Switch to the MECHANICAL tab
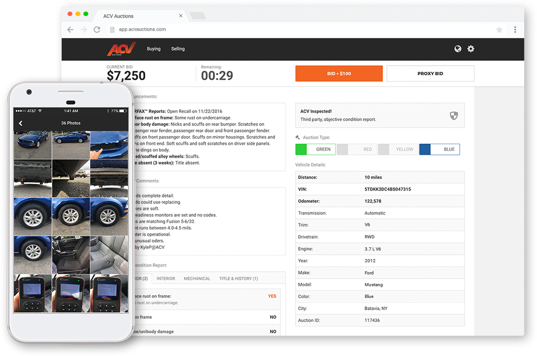 pos(197,278)
